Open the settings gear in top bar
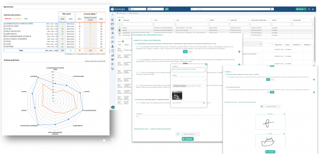The image size is (319, 154). point(309,9)
